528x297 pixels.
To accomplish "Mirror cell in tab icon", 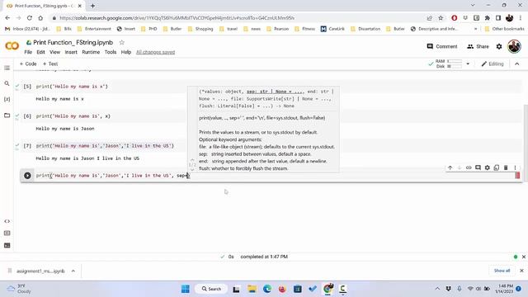I will click(497, 167).
